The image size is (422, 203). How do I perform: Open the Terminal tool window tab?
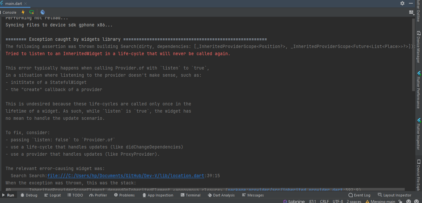coord(191,195)
